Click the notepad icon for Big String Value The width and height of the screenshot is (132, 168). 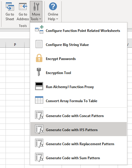click(x=39, y=44)
